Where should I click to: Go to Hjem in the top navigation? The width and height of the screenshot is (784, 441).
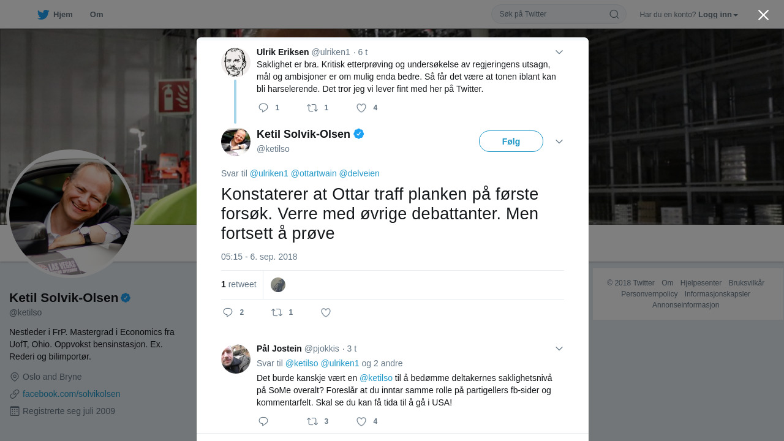[55, 15]
